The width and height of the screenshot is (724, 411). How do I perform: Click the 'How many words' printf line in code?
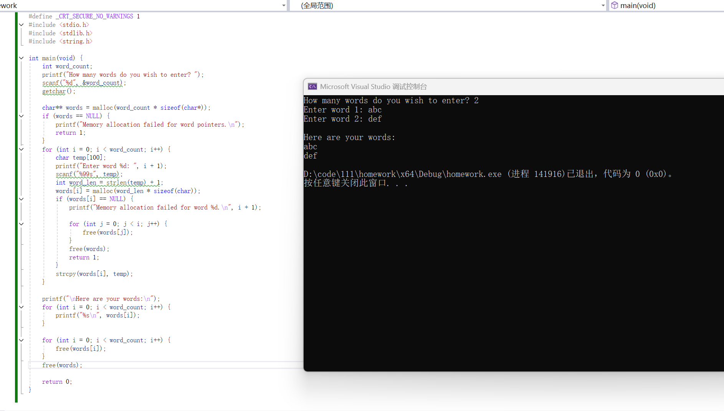(x=123, y=75)
